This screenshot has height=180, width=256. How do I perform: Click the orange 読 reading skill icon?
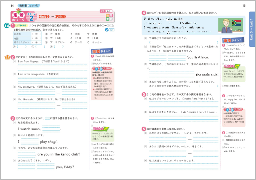(107, 15)
